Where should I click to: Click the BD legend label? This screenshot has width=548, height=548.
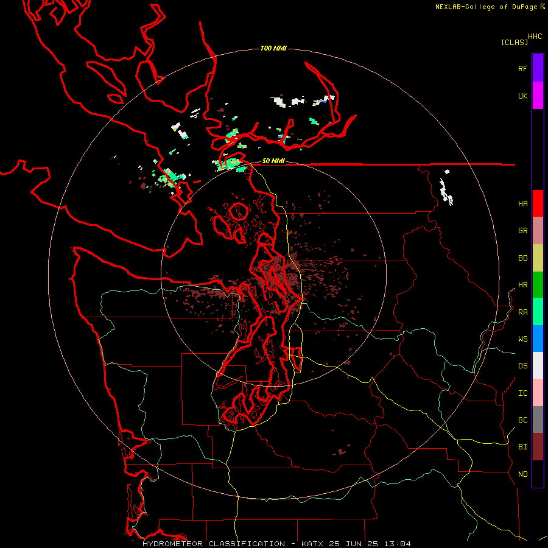522,258
